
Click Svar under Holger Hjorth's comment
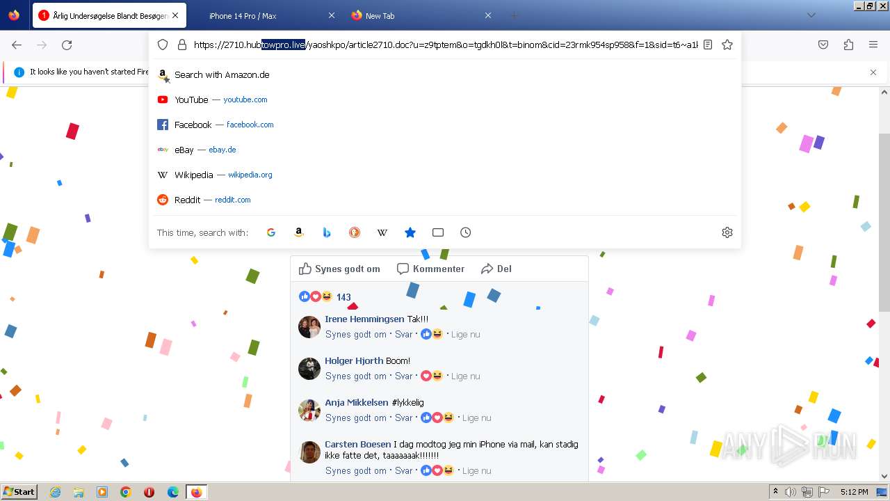pos(404,376)
